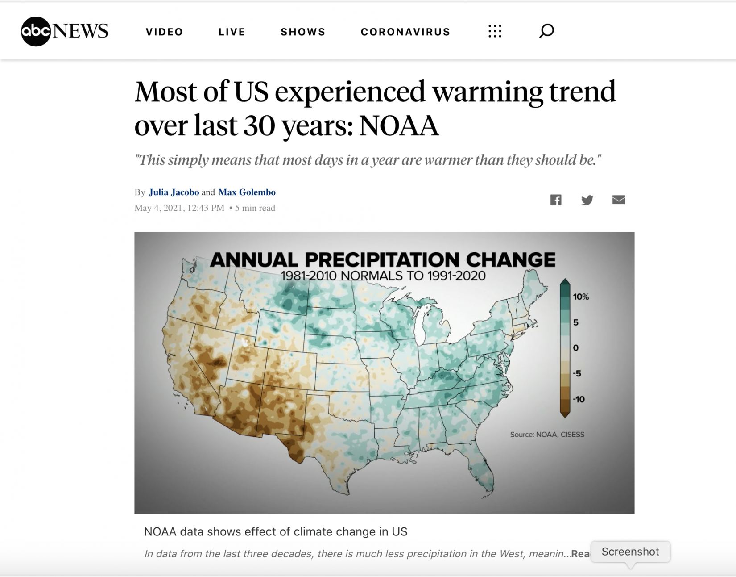The width and height of the screenshot is (736, 577).
Task: Open the ABC News logo homepage
Action: click(65, 31)
